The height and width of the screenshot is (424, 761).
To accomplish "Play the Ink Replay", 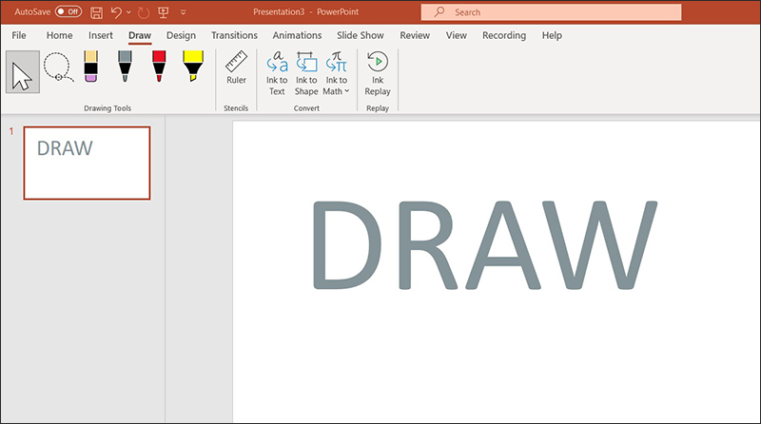I will (x=378, y=74).
